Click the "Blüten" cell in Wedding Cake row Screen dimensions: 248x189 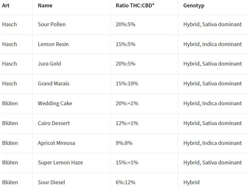(x=10, y=104)
